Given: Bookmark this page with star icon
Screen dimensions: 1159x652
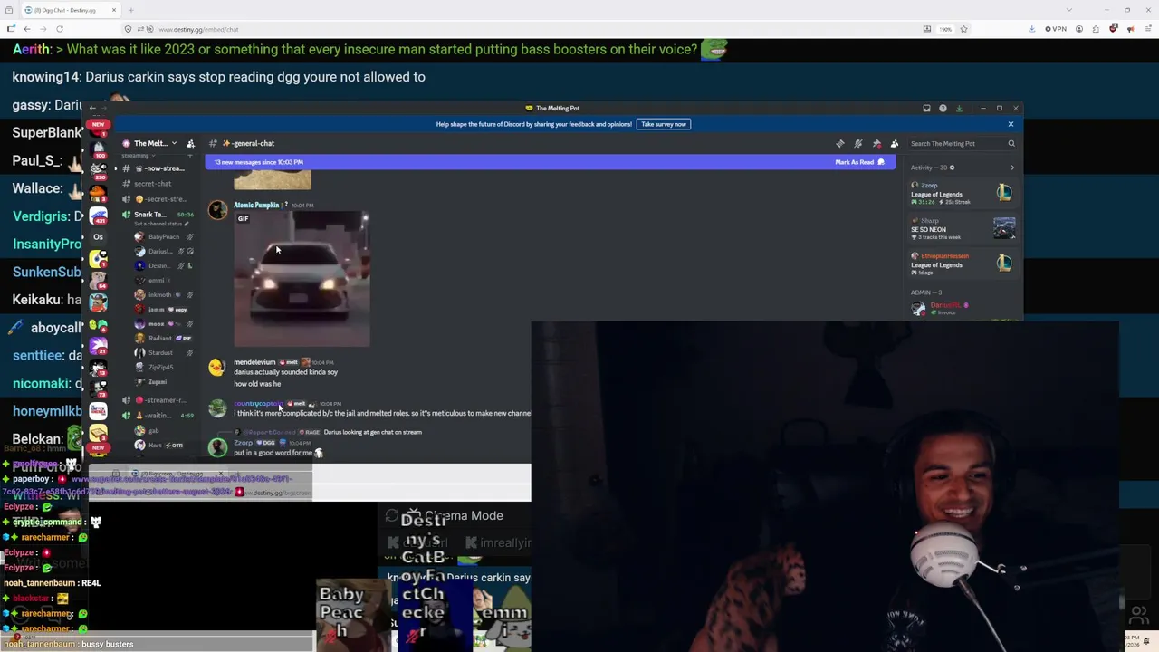Looking at the screenshot, I should (x=963, y=29).
